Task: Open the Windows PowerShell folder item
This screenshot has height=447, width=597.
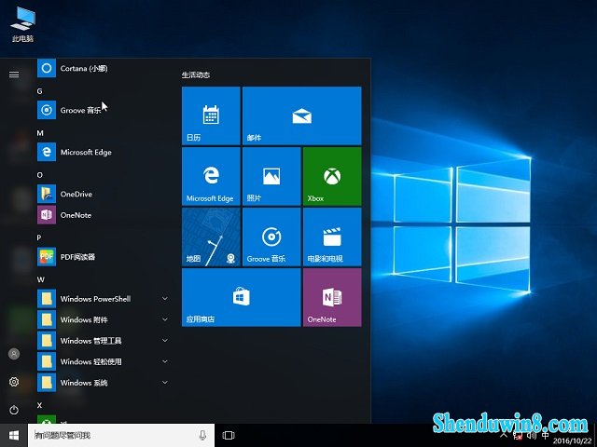Action: 103,299
